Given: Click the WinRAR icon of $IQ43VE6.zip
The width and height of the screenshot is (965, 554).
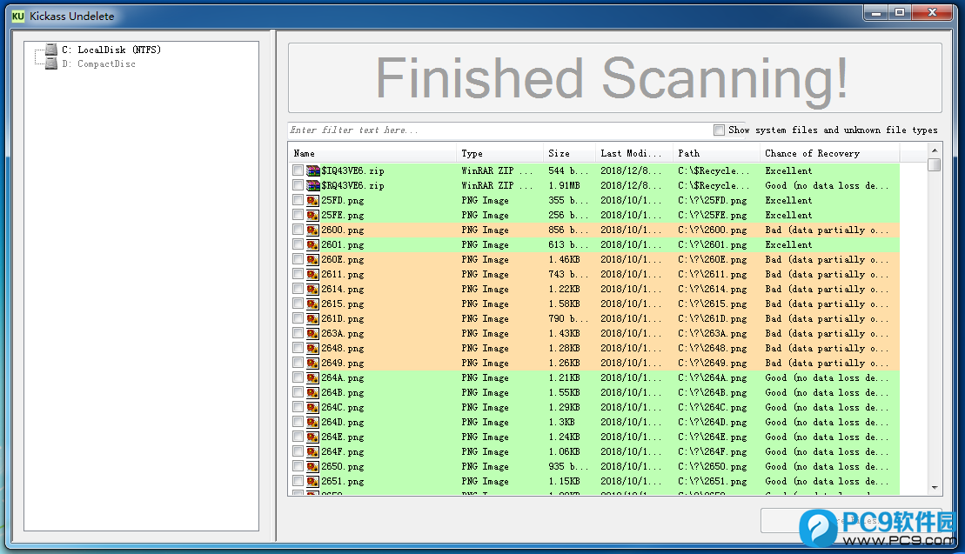Looking at the screenshot, I should click(313, 171).
